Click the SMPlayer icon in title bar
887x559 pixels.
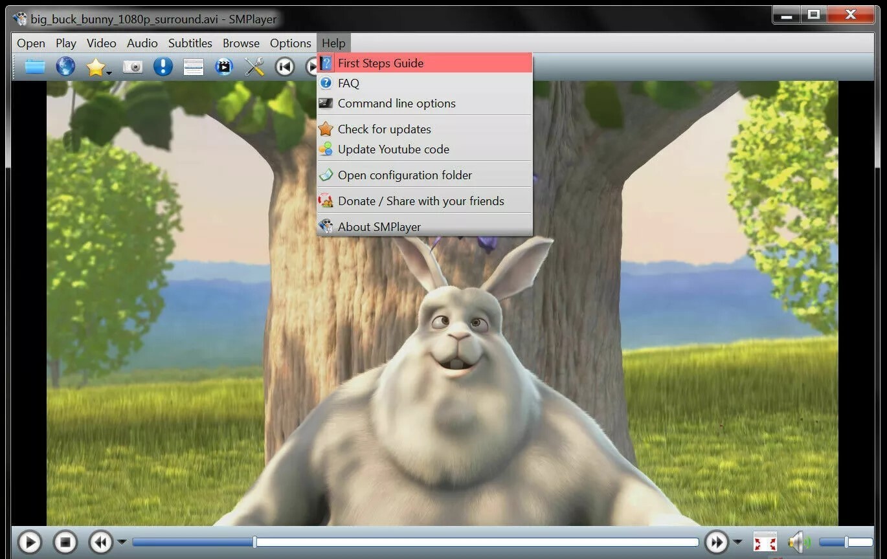tap(20, 19)
